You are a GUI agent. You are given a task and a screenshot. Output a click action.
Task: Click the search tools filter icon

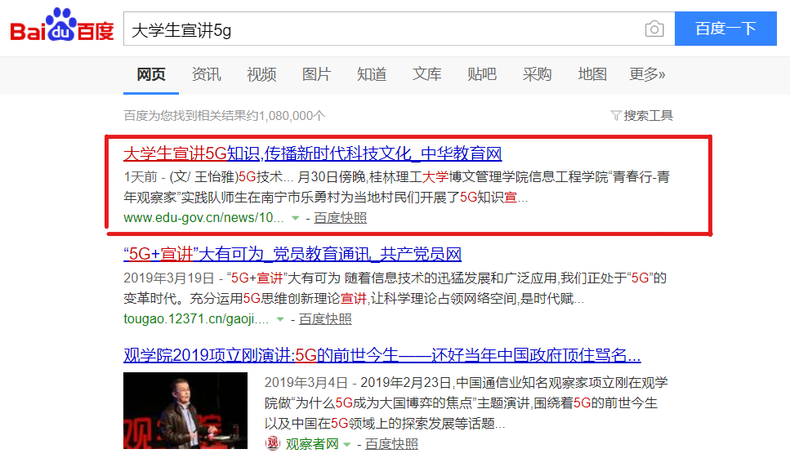click(x=616, y=116)
